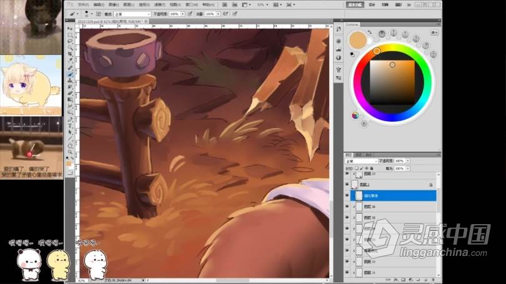Toggle lock transparent pixels
This screenshot has width=506, height=284.
pos(357,169)
